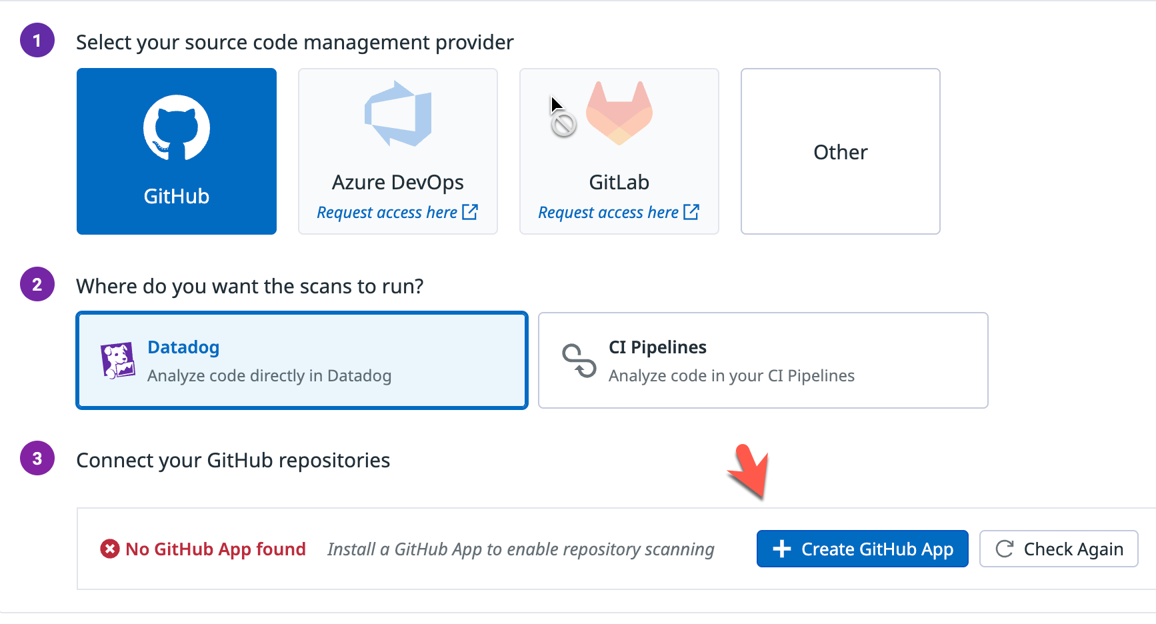Click the 'No GitHub App found' message
Screen dimensions: 1156x624
pos(215,549)
